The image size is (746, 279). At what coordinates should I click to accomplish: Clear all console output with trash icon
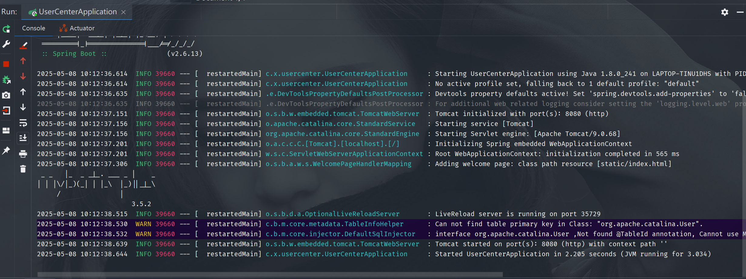click(23, 169)
